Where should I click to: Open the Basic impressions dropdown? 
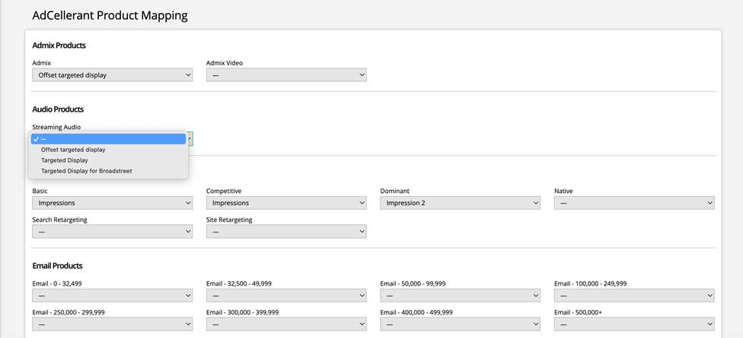[x=112, y=203]
